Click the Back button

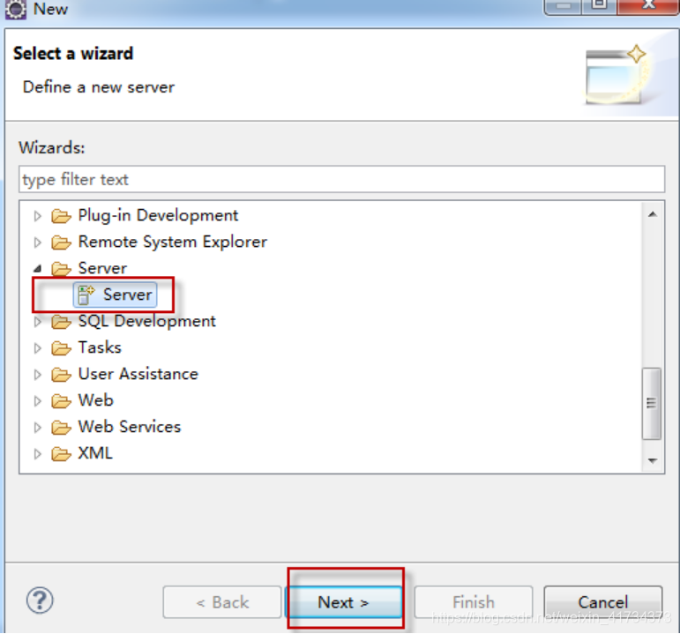point(222,602)
